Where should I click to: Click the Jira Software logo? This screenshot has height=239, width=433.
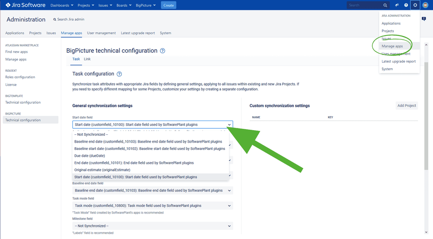[x=25, y=5]
